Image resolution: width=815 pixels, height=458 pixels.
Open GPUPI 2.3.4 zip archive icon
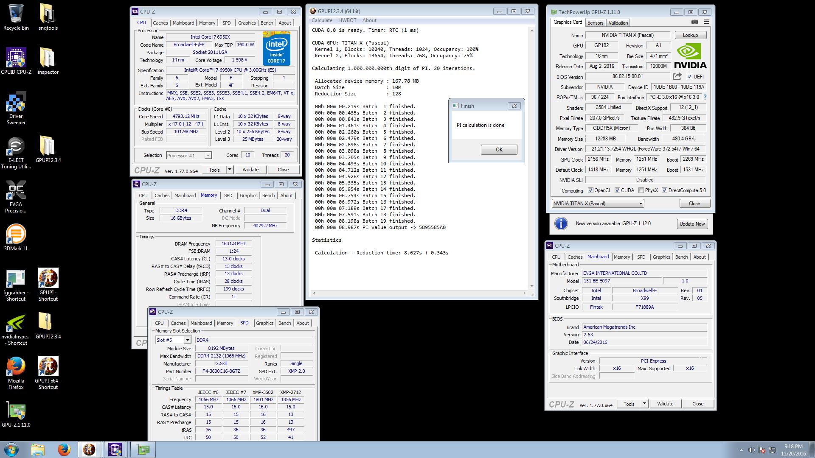[48, 326]
